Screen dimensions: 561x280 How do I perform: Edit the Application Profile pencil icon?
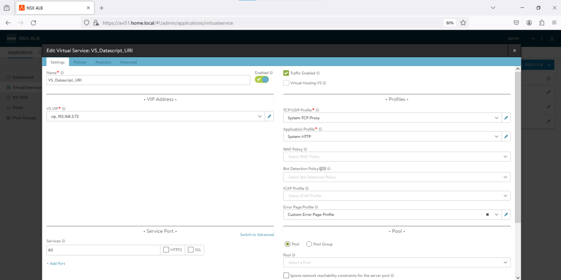(506, 137)
